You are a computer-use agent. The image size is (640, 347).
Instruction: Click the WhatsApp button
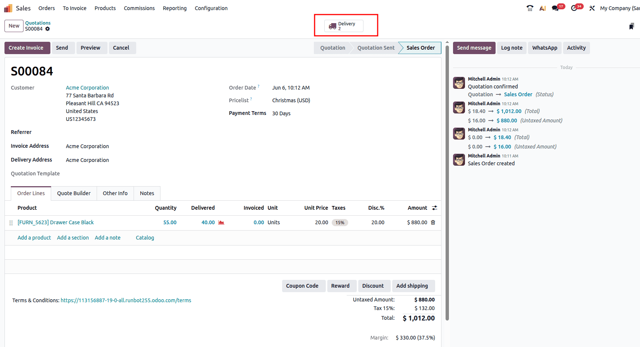tap(544, 48)
